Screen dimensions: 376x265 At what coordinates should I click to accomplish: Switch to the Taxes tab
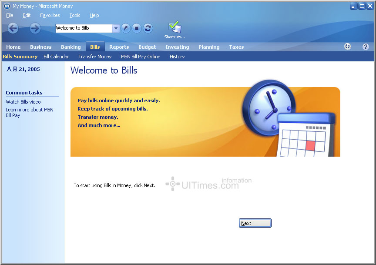[x=236, y=47]
